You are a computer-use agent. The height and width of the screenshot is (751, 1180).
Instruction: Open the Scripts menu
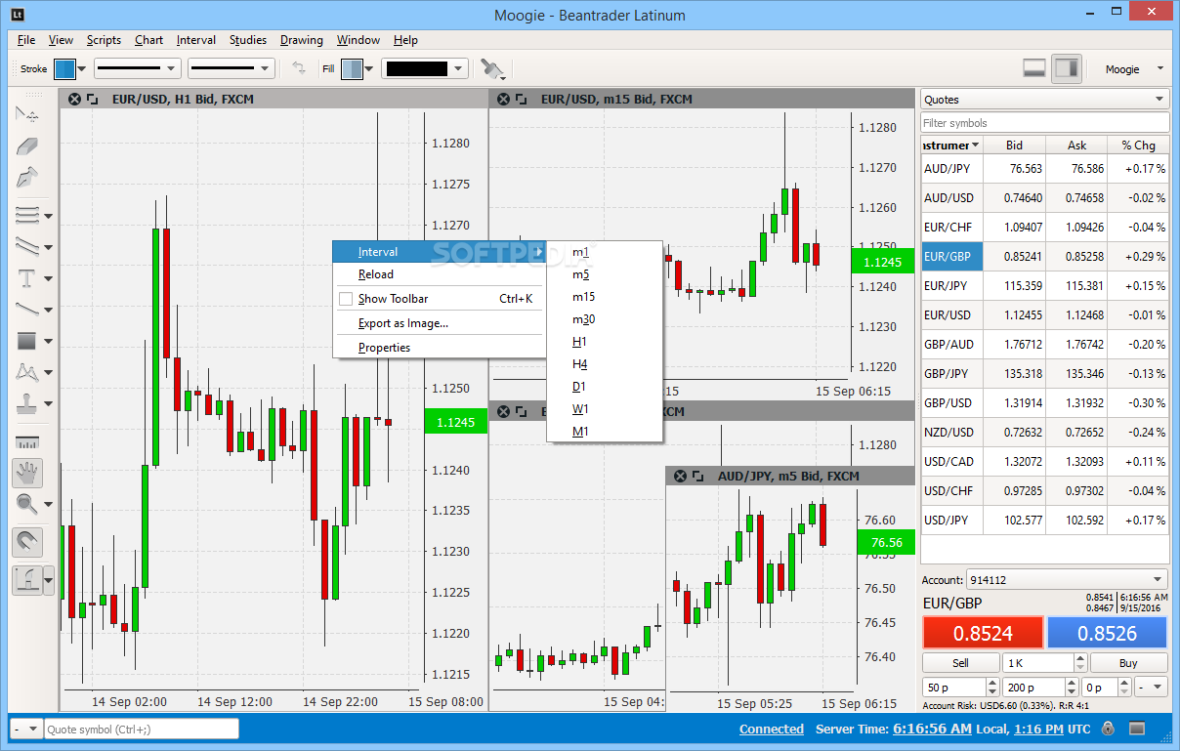coord(104,40)
